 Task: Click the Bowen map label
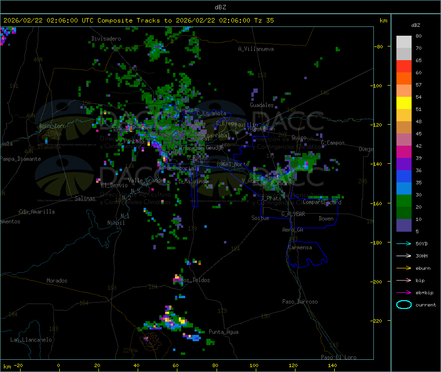(x=326, y=219)
